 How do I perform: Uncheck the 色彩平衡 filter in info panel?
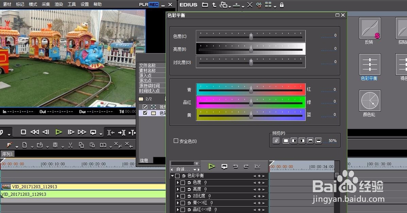(145, 113)
